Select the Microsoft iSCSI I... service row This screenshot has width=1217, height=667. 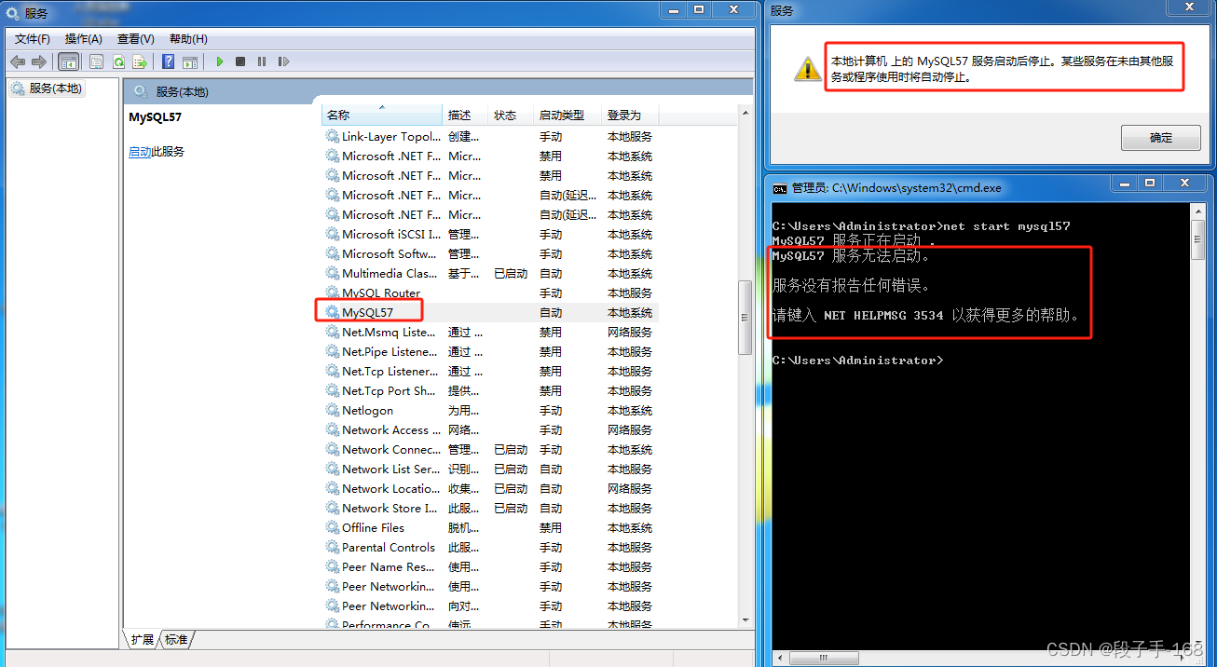pos(490,235)
